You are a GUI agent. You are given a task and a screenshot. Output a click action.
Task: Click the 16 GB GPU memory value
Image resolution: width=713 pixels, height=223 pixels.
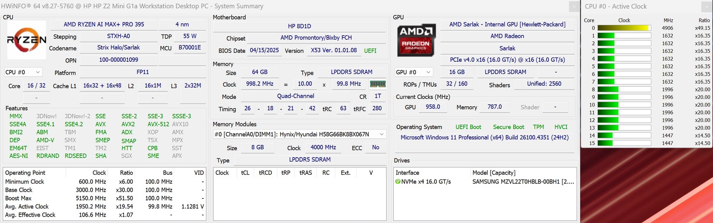[457, 72]
